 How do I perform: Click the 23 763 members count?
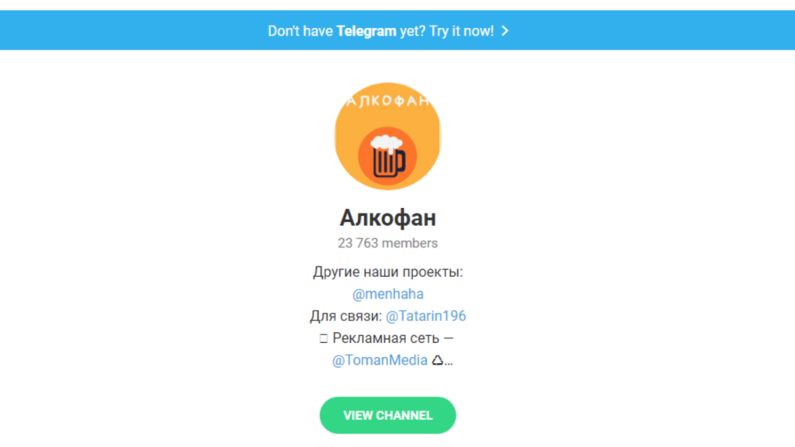[x=388, y=243]
